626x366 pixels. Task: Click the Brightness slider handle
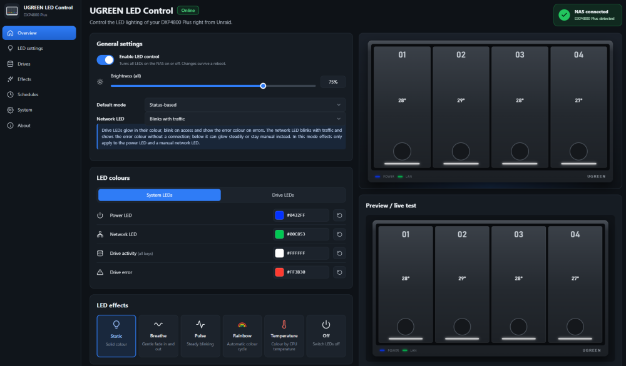[263, 86]
